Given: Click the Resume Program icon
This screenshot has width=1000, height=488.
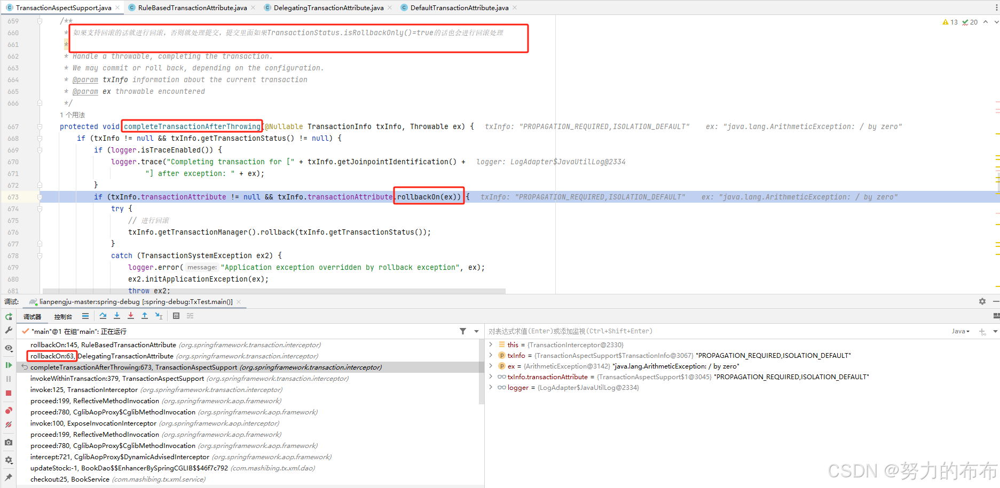Looking at the screenshot, I should coord(9,365).
